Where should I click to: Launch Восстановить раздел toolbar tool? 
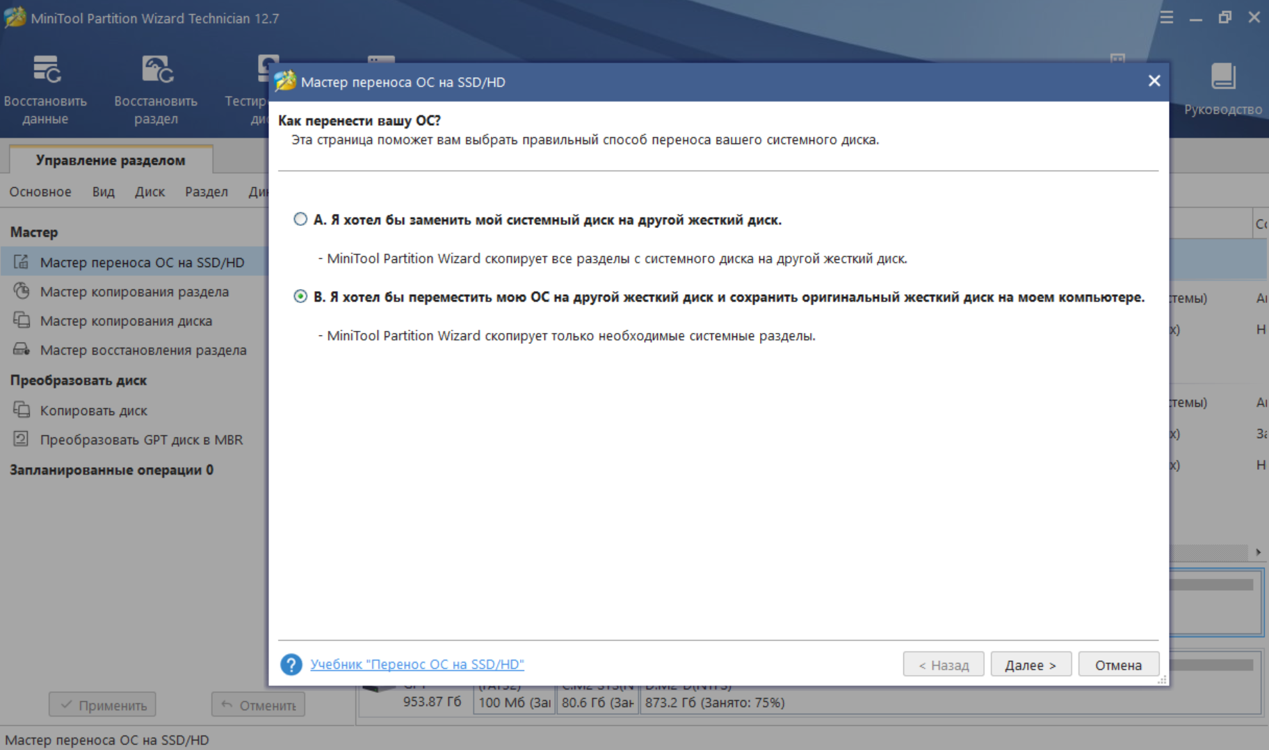156,90
